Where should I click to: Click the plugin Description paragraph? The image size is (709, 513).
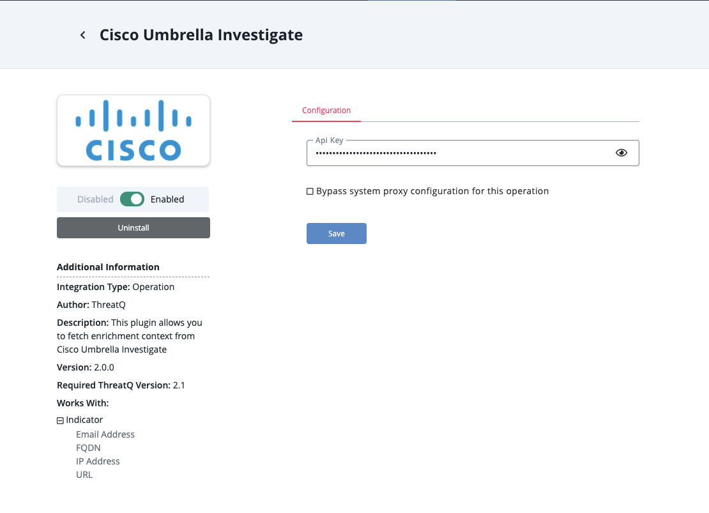[x=130, y=336]
